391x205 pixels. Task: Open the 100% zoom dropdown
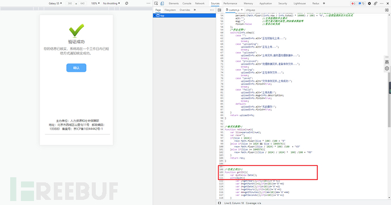[x=95, y=3]
